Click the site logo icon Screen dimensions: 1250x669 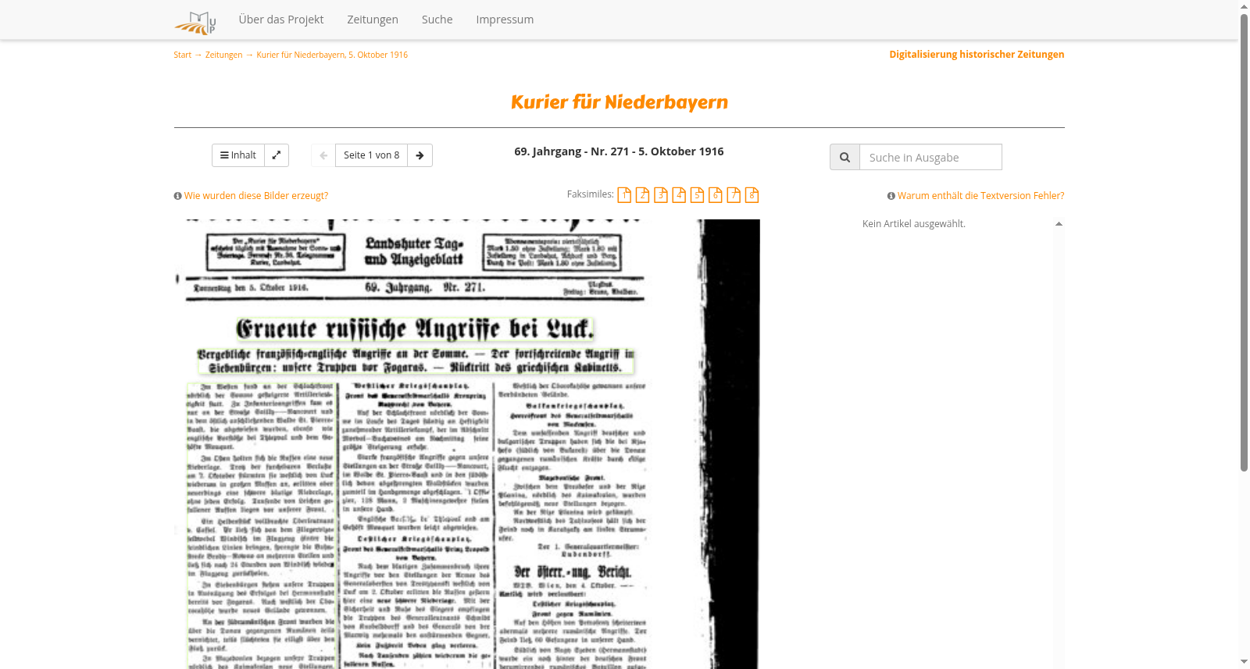pos(195,23)
